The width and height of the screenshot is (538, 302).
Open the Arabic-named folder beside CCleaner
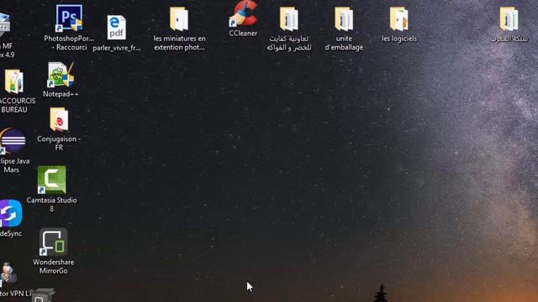tap(289, 19)
